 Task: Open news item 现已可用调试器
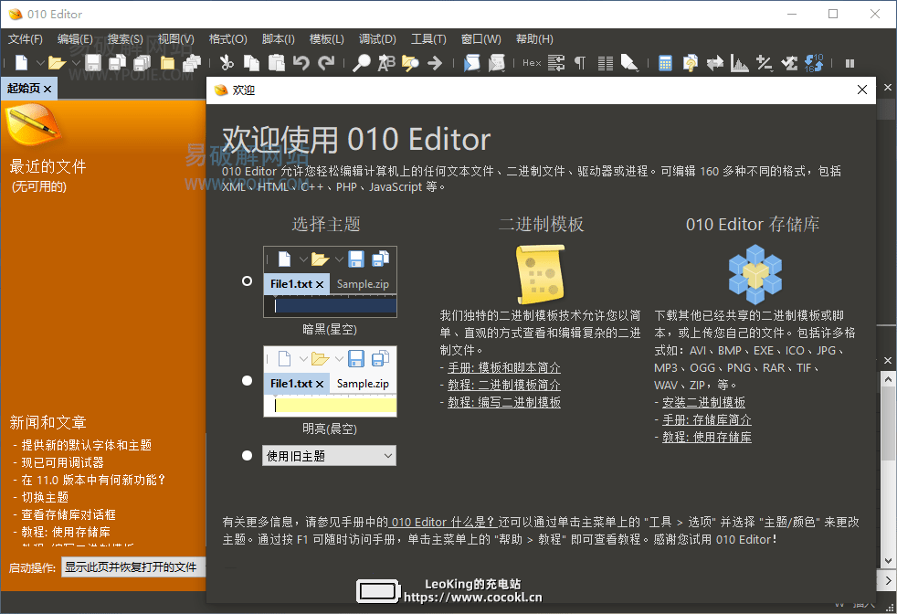point(63,462)
